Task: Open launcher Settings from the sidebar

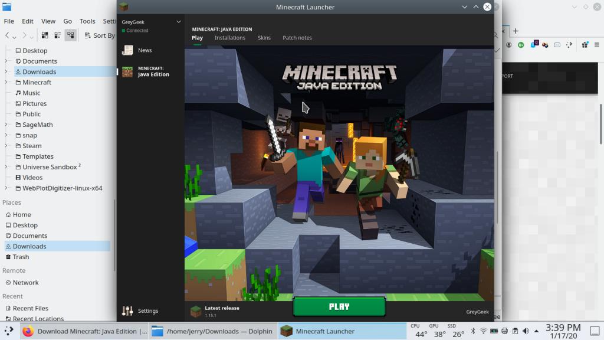Action: point(147,311)
